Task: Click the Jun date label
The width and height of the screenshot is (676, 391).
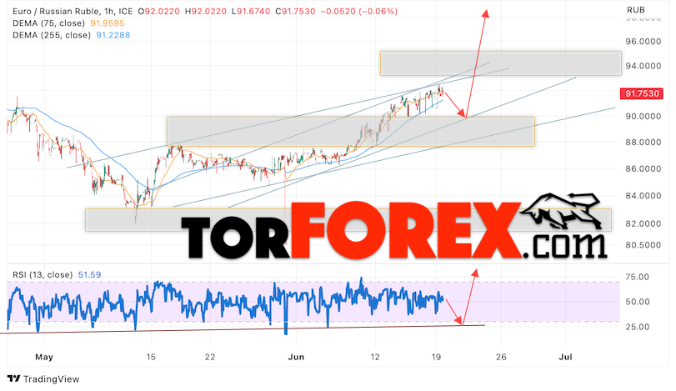Action: click(296, 357)
